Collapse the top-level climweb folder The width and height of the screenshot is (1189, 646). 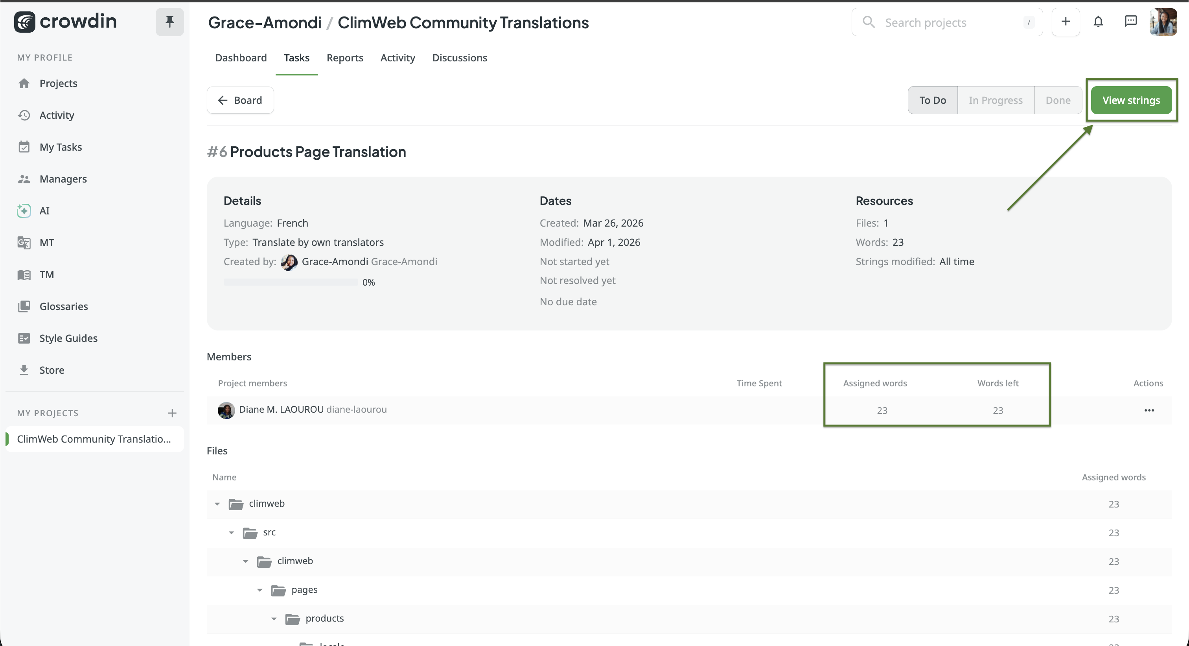click(x=217, y=504)
